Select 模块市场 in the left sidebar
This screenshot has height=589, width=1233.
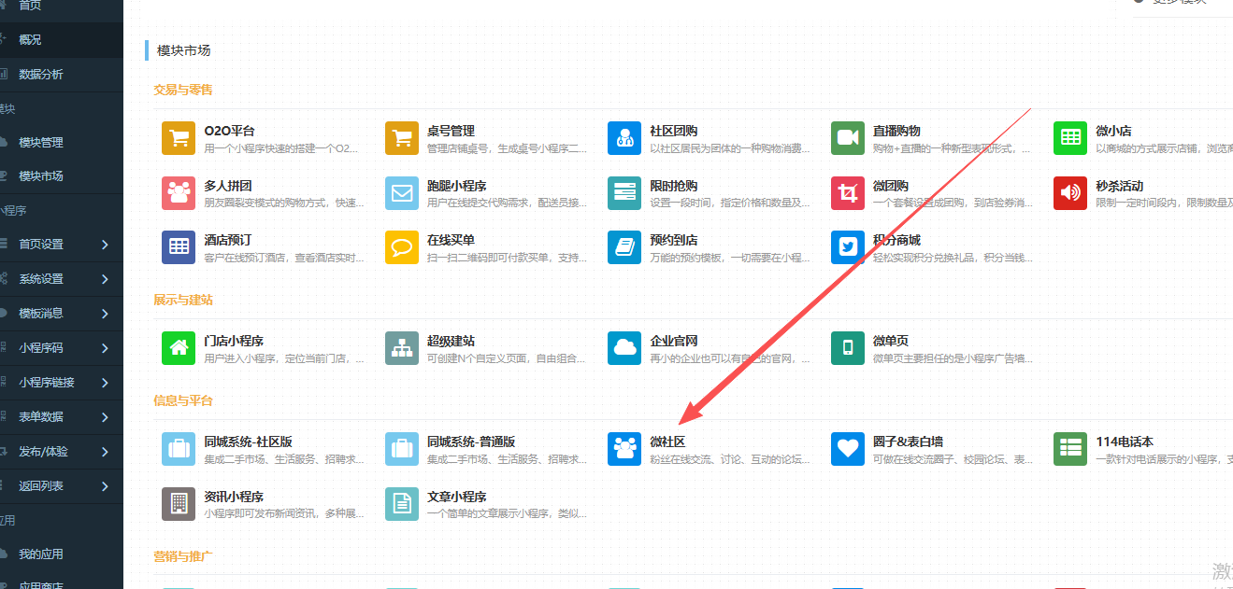41,176
